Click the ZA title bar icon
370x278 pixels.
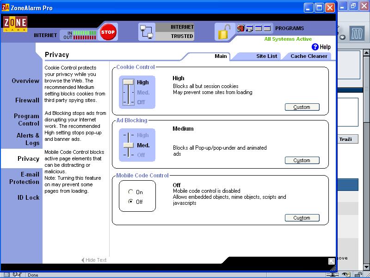coord(6,7)
